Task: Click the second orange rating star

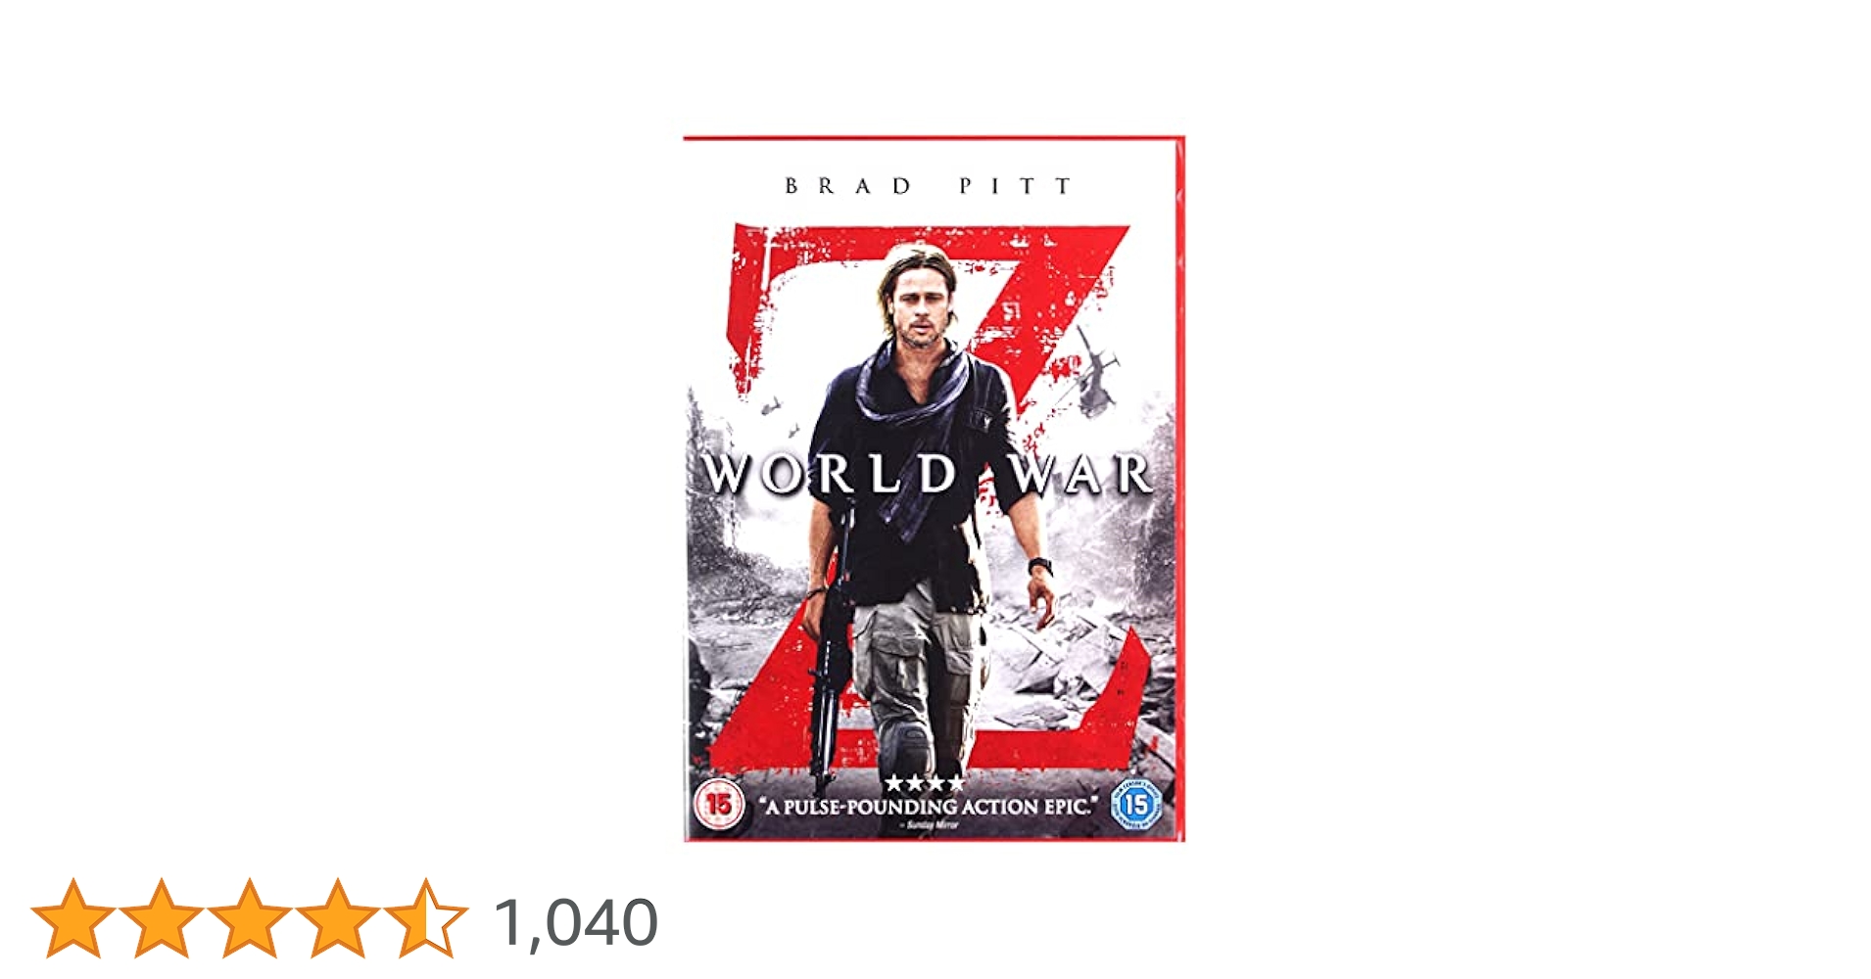Action: 162,918
